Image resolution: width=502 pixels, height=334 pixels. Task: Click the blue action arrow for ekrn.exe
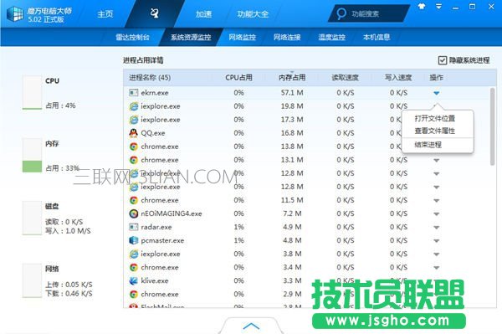point(437,93)
